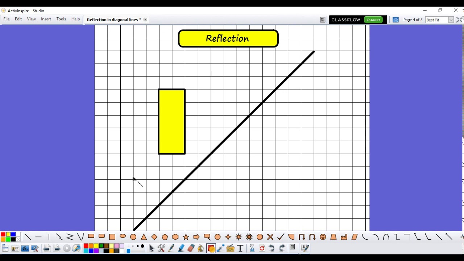Click the Reflection title box
This screenshot has width=464, height=261.
(228, 38)
